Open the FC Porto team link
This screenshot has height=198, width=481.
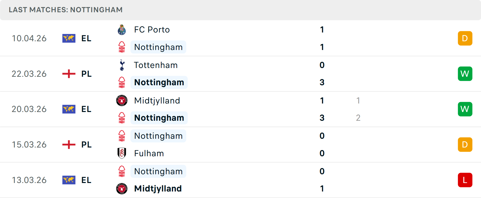(152, 30)
